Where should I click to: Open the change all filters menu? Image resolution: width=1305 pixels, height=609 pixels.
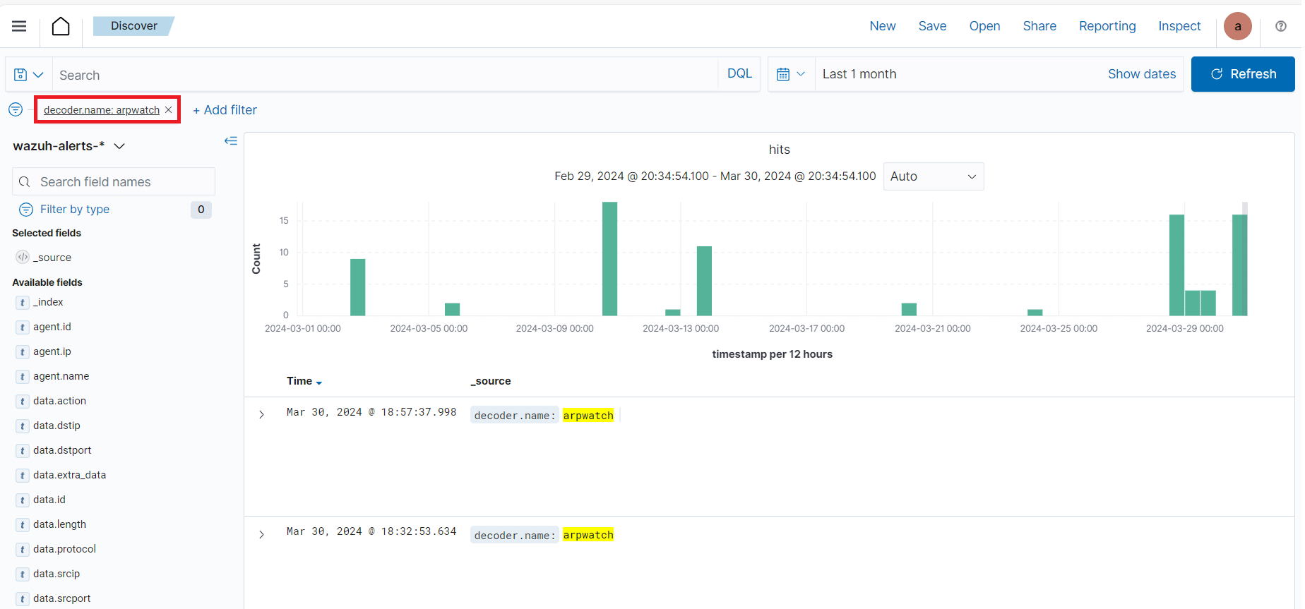(x=16, y=110)
